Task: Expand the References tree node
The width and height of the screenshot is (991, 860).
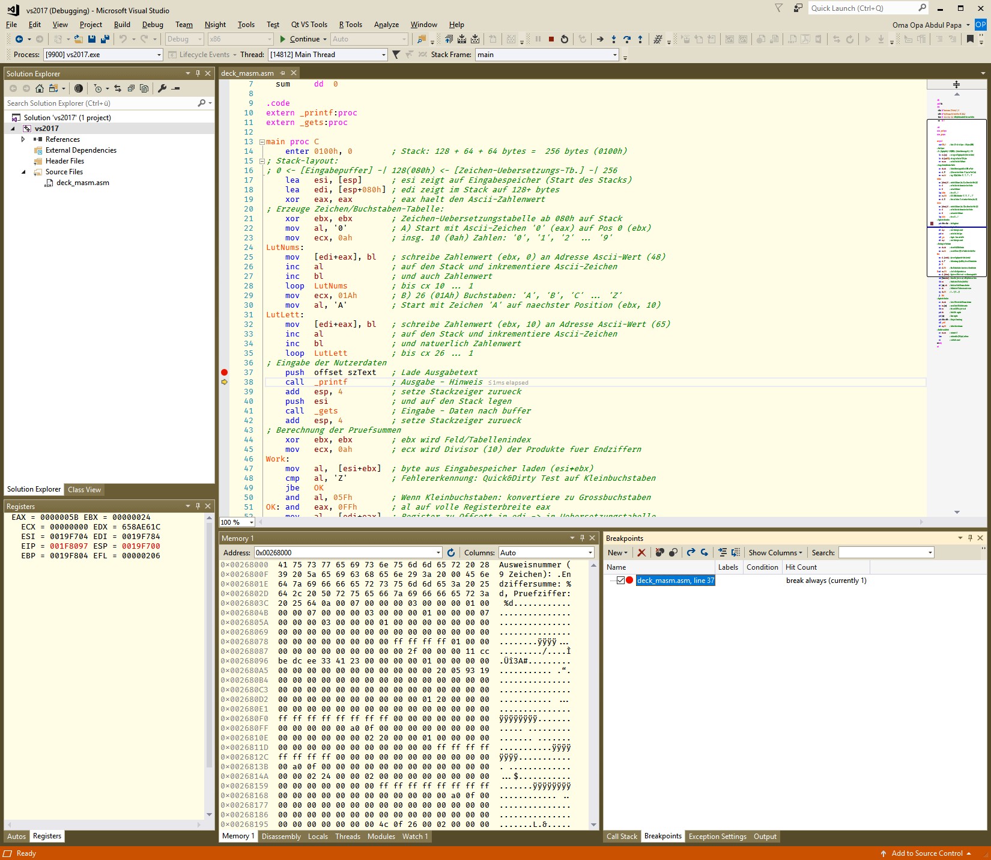Action: (x=23, y=139)
